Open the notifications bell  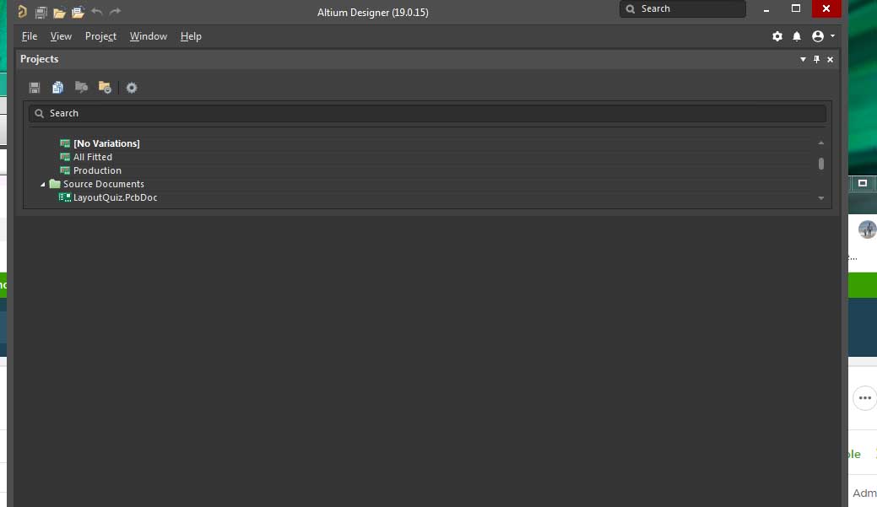797,36
